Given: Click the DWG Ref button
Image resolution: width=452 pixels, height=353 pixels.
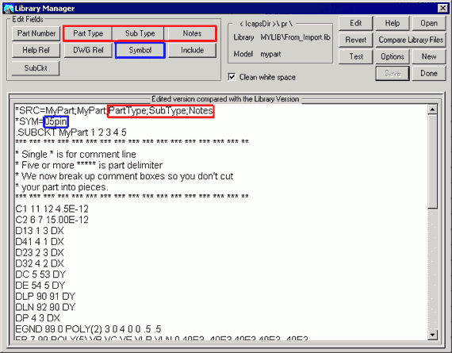Looking at the screenshot, I should click(88, 50).
